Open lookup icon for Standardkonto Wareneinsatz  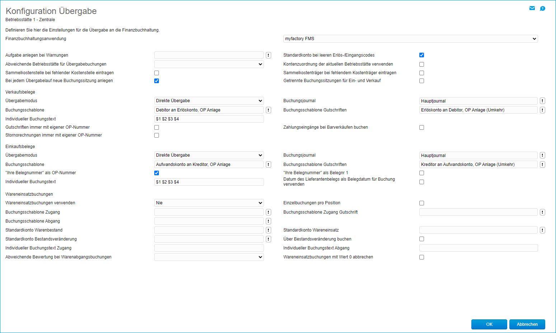point(542,230)
